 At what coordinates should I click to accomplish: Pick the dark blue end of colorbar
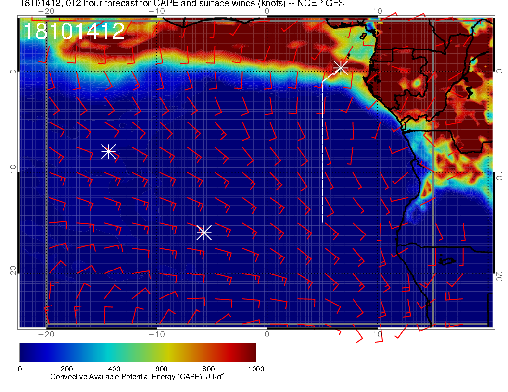pos(25,352)
